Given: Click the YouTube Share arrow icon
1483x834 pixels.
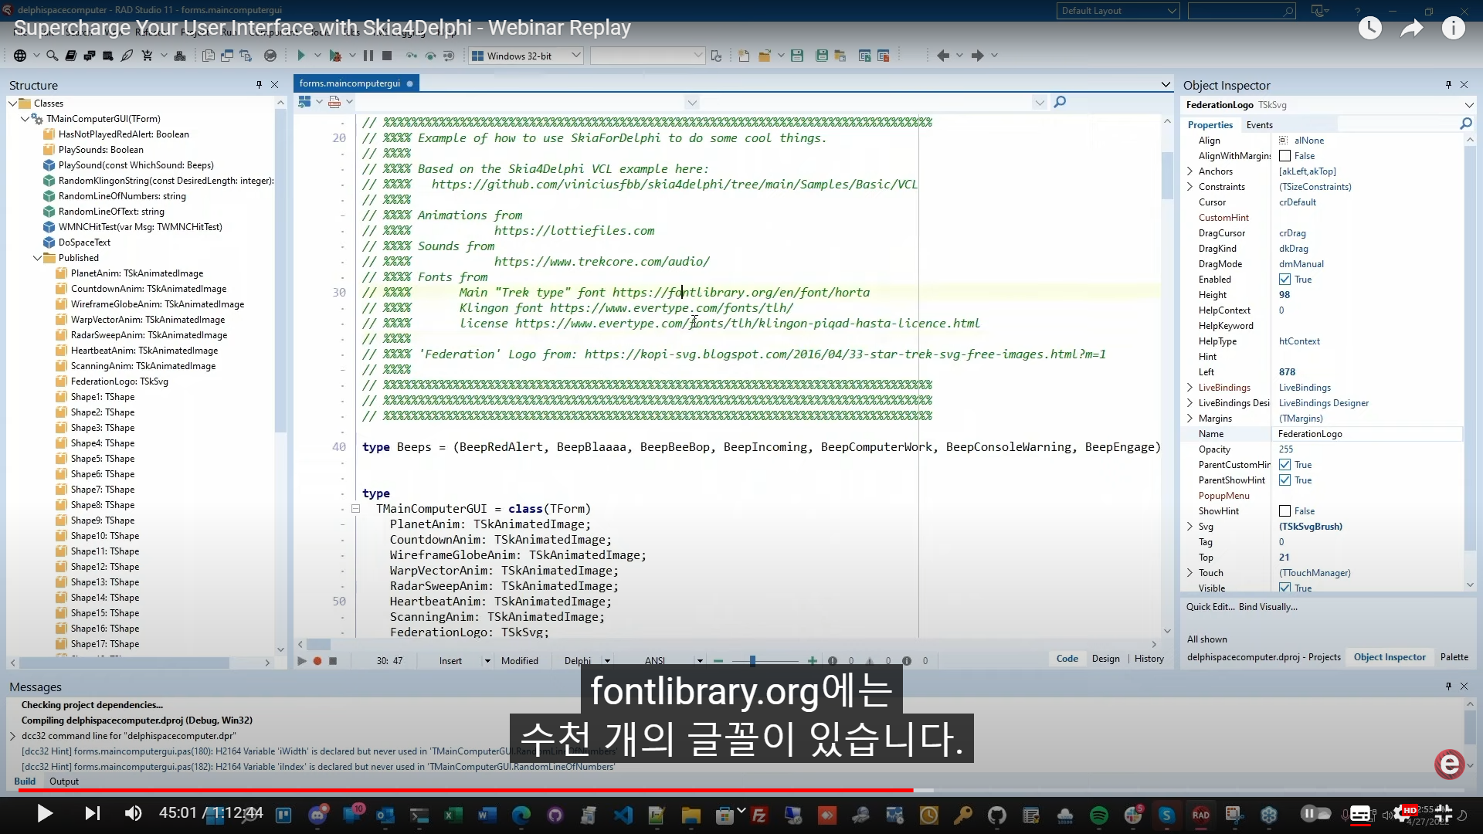Looking at the screenshot, I should 1412,29.
